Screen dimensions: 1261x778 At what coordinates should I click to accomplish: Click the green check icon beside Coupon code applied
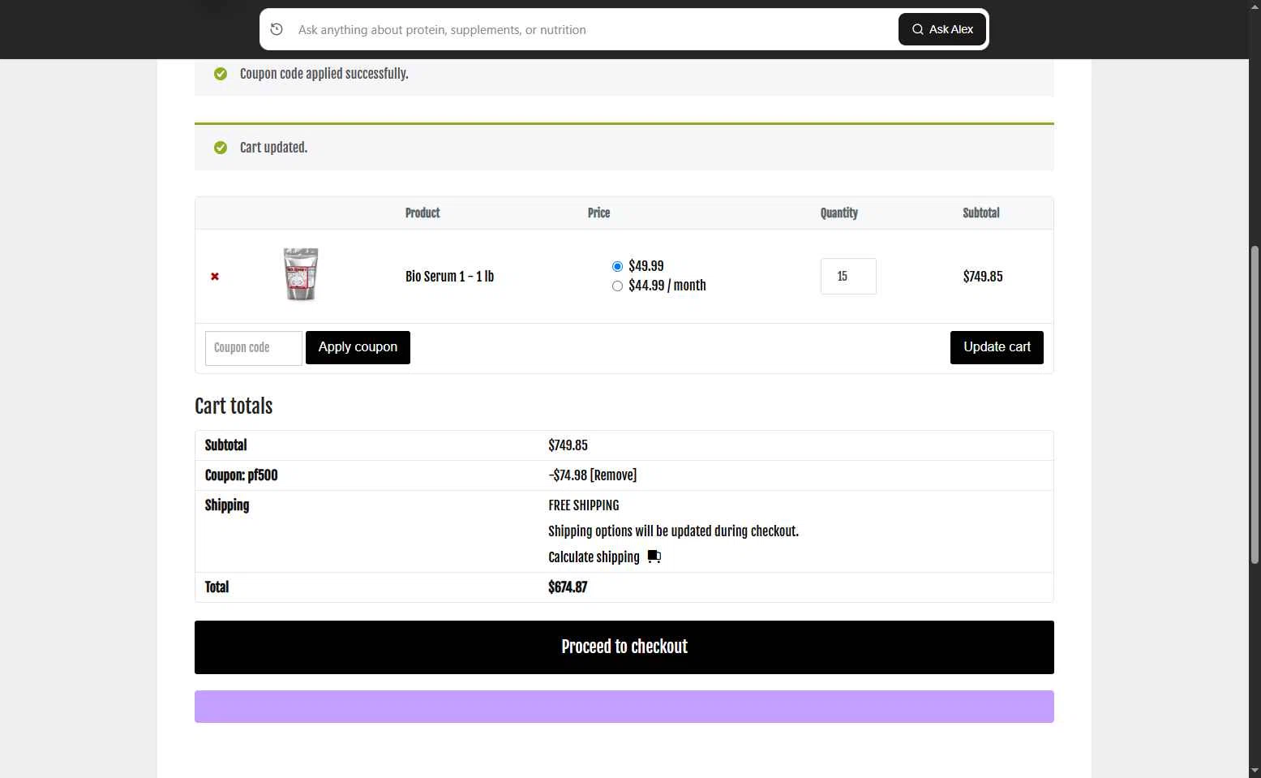(x=221, y=74)
